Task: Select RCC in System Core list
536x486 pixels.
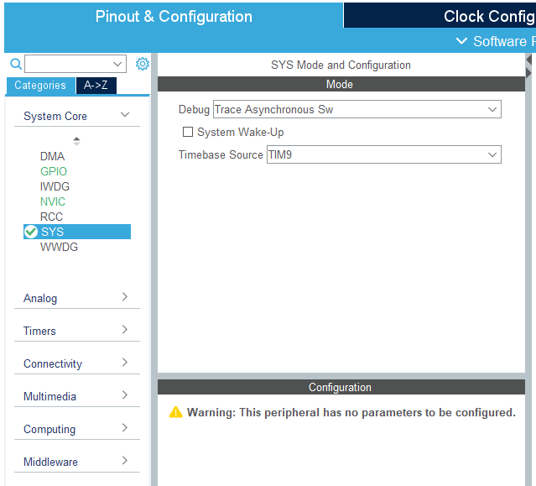Action: click(52, 217)
